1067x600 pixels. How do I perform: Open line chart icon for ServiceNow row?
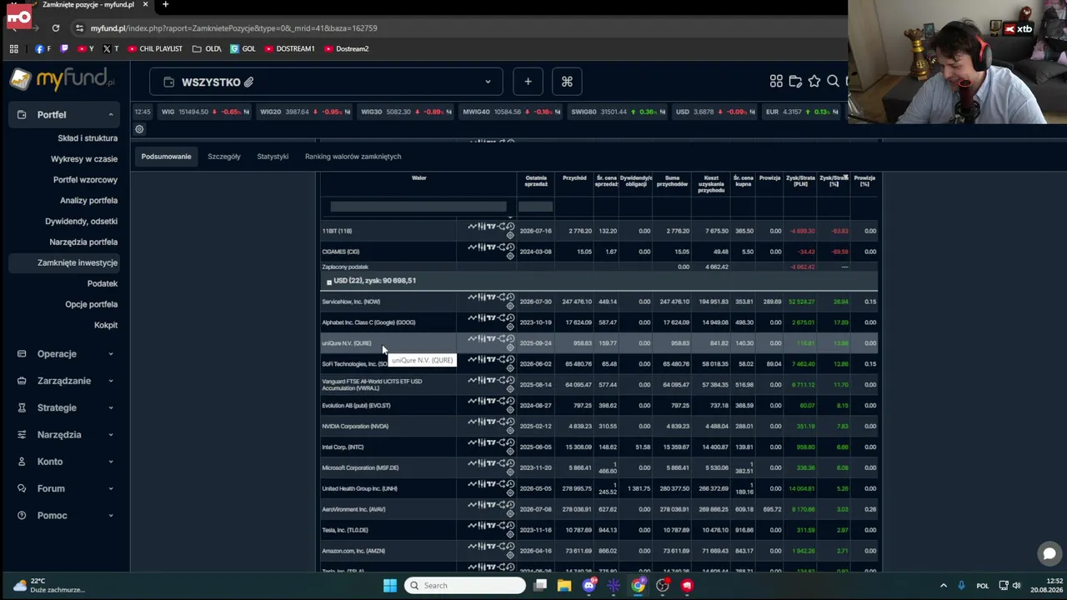(x=473, y=297)
